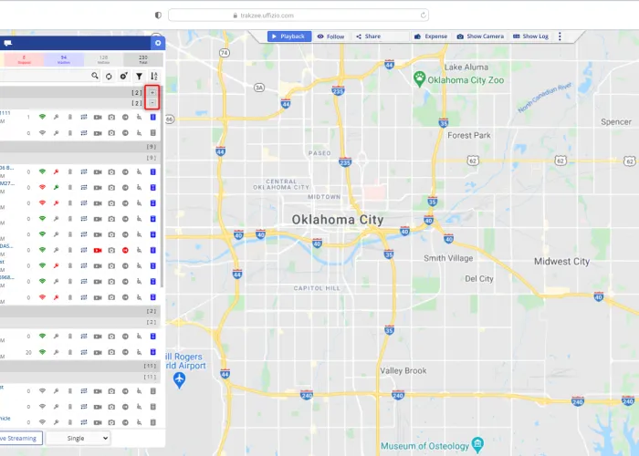This screenshot has width=639, height=456.
Task: Click the refresh icon in vehicle list toolbar
Action: pyautogui.click(x=109, y=77)
